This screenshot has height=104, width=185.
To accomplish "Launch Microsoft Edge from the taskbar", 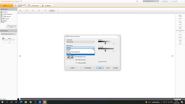I will click(x=21, y=102).
